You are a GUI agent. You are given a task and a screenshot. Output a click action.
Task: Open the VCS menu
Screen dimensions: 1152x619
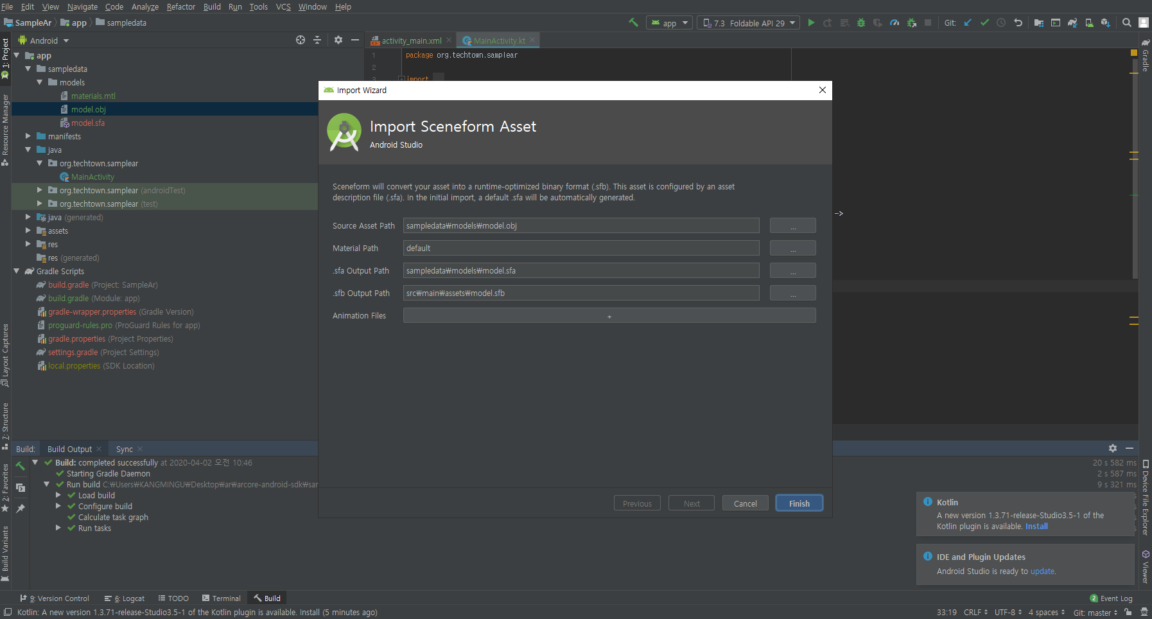point(283,6)
